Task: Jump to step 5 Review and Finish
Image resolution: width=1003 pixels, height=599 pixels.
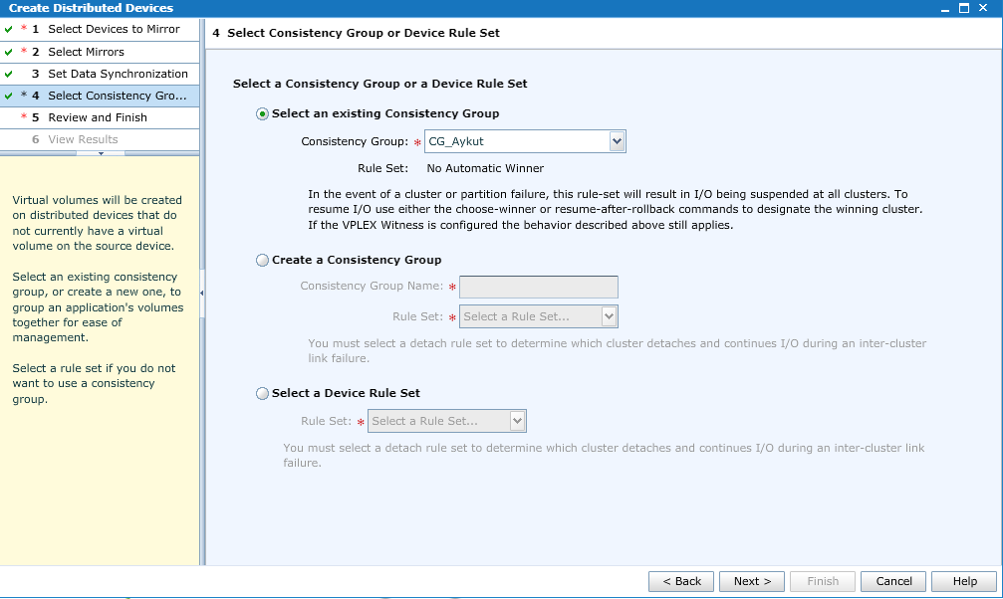Action: click(100, 117)
